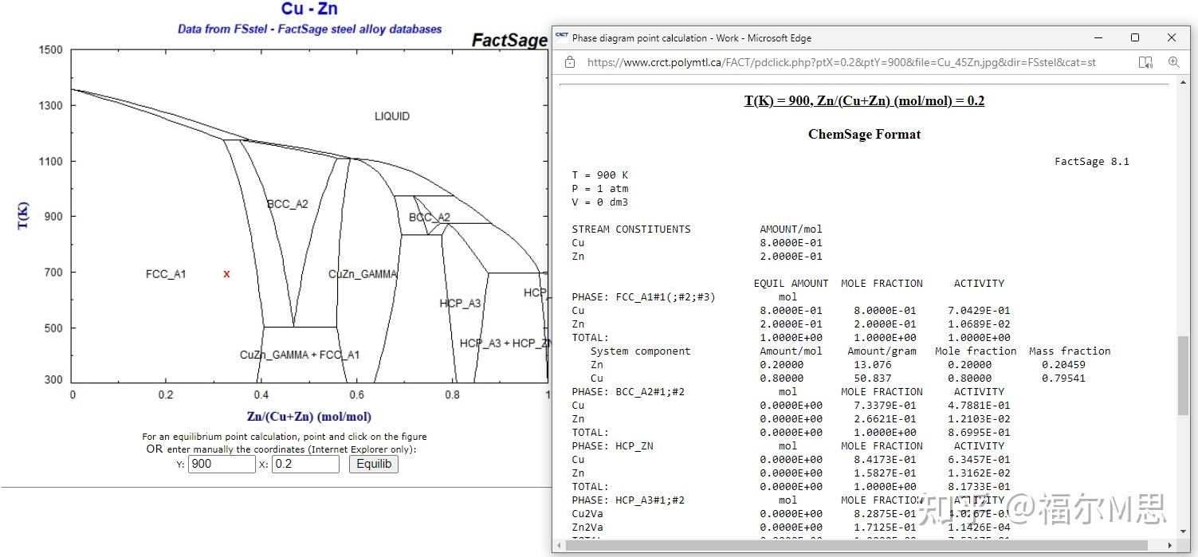Click the FCC_A1 region label on diagram

pyautogui.click(x=166, y=274)
